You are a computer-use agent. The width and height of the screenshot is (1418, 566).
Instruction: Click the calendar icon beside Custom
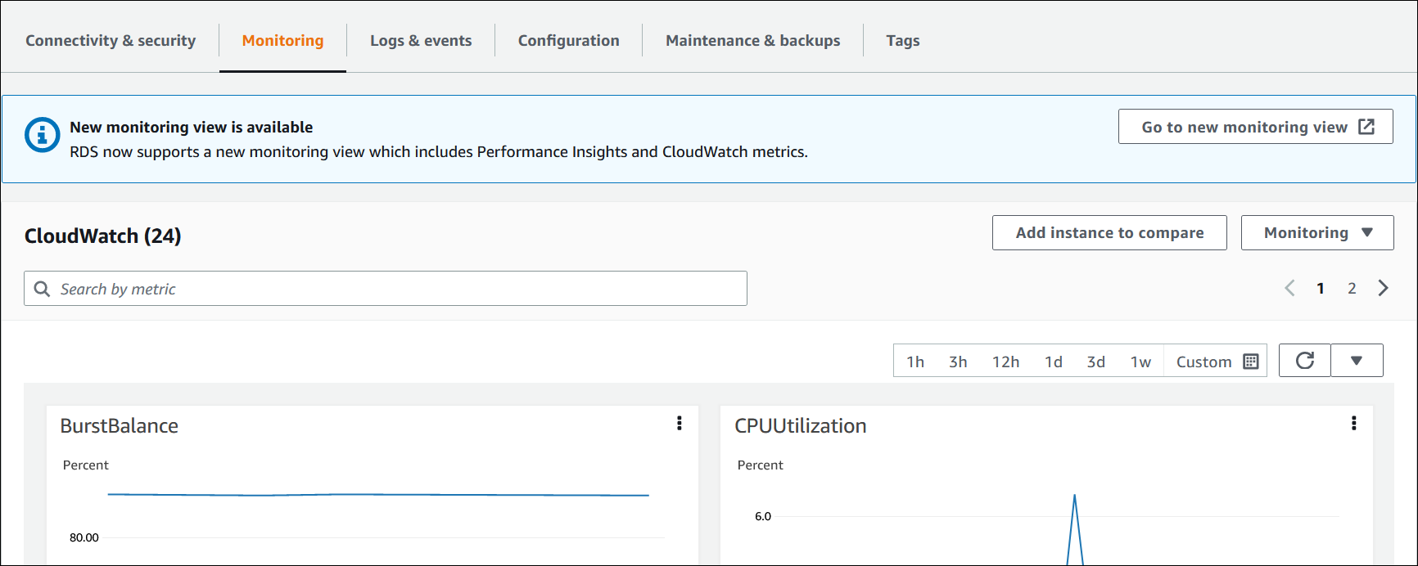pyautogui.click(x=1250, y=362)
